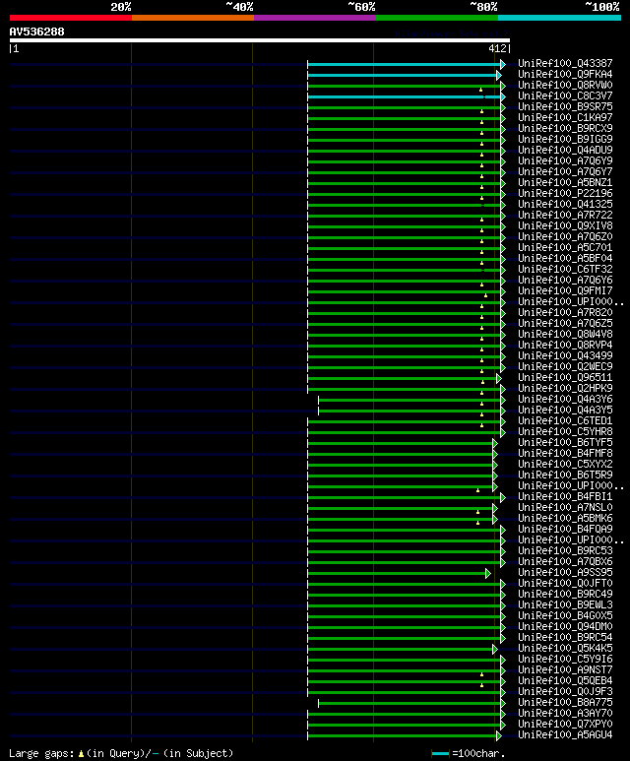Image resolution: width=630 pixels, height=761 pixels.
Task: Select hit label UniRef100_Q96511
Action: (x=565, y=378)
